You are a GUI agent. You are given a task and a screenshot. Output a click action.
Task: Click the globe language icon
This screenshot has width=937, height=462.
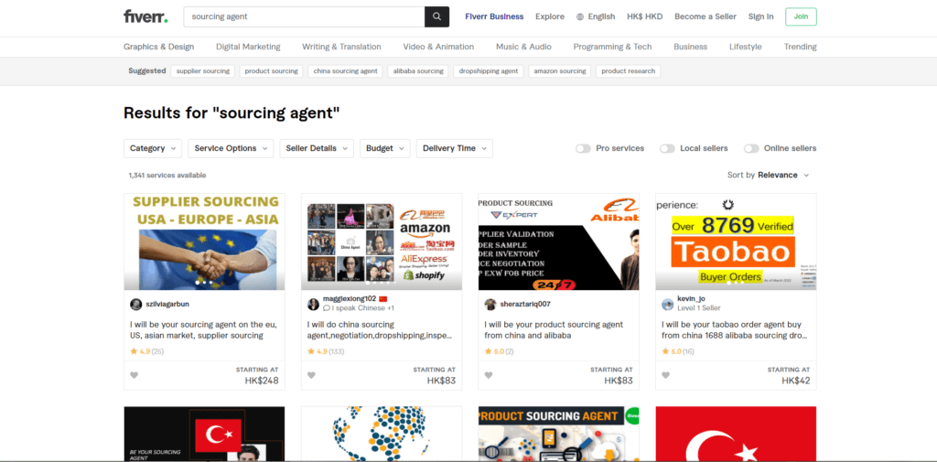[x=580, y=16]
